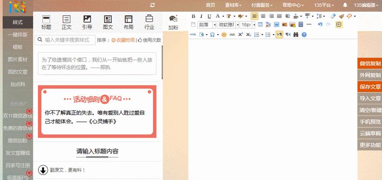Click the multi-image upload icon
The width and height of the screenshot is (382, 180).
(x=292, y=25)
